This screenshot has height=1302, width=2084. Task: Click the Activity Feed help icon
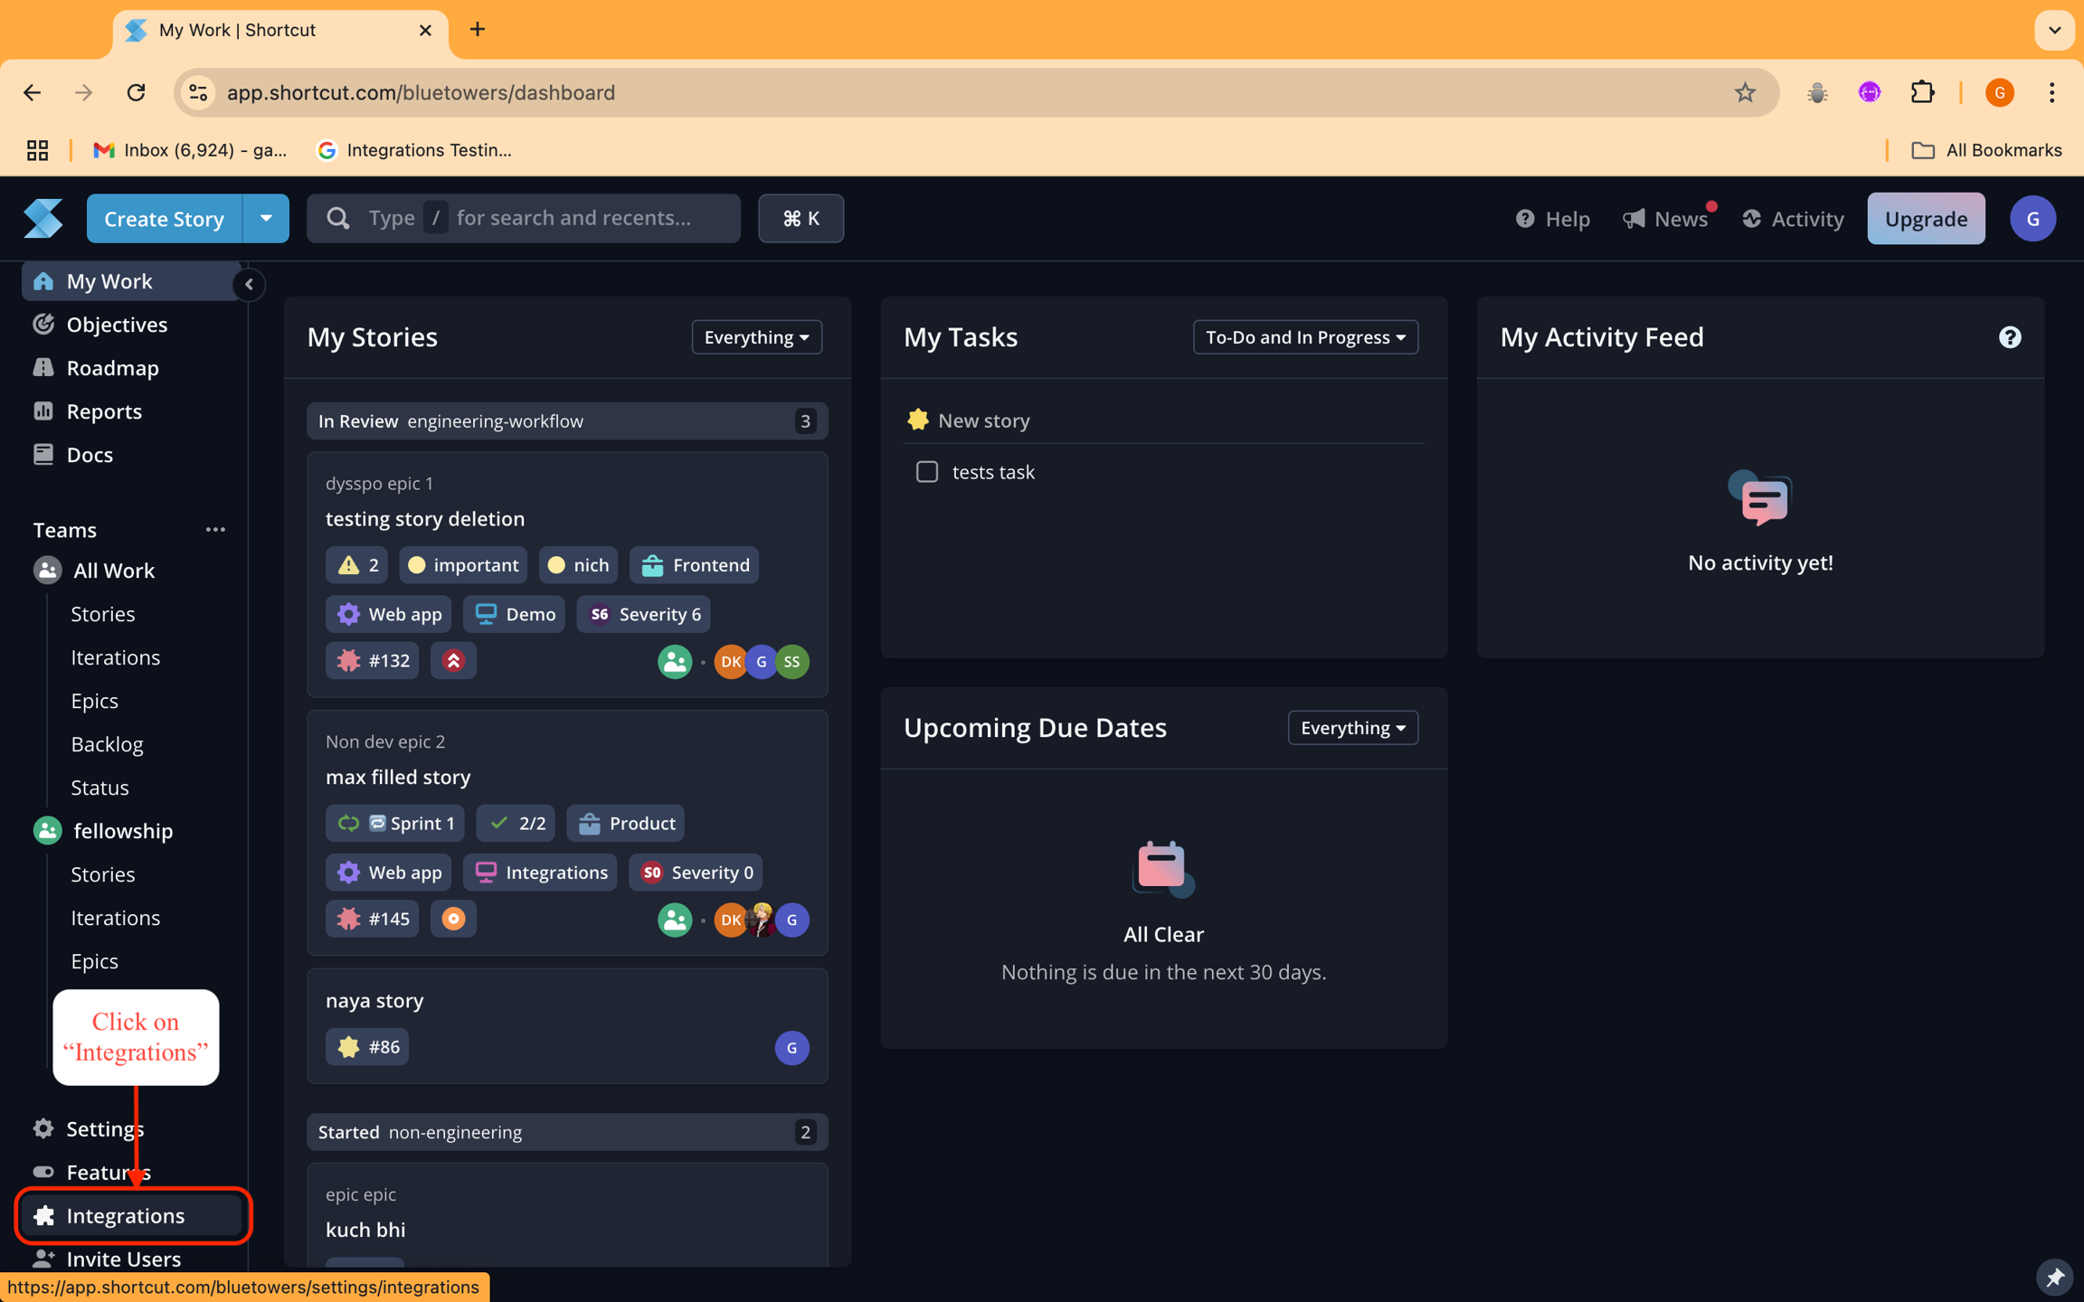[2009, 337]
